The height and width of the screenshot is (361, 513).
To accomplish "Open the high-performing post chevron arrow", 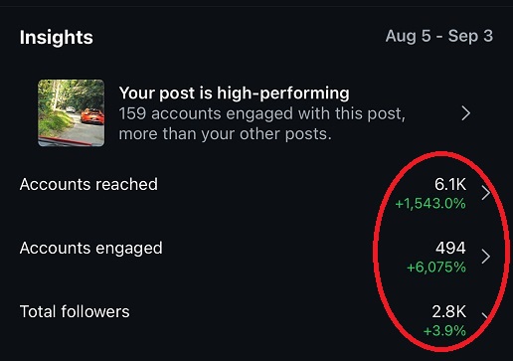I will tap(466, 113).
